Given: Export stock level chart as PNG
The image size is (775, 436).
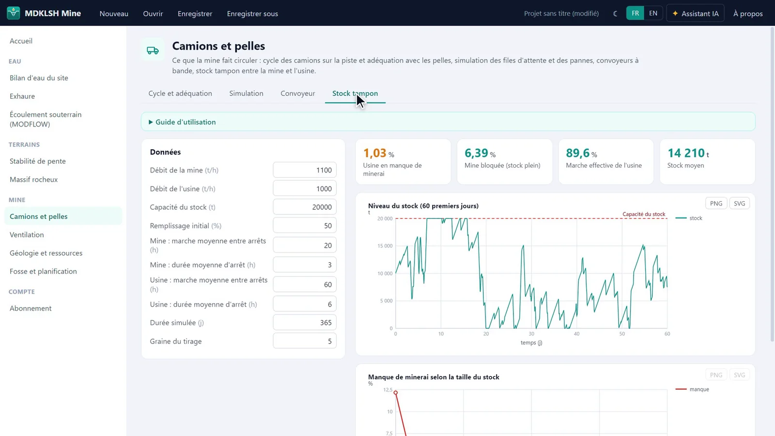Looking at the screenshot, I should [x=716, y=203].
